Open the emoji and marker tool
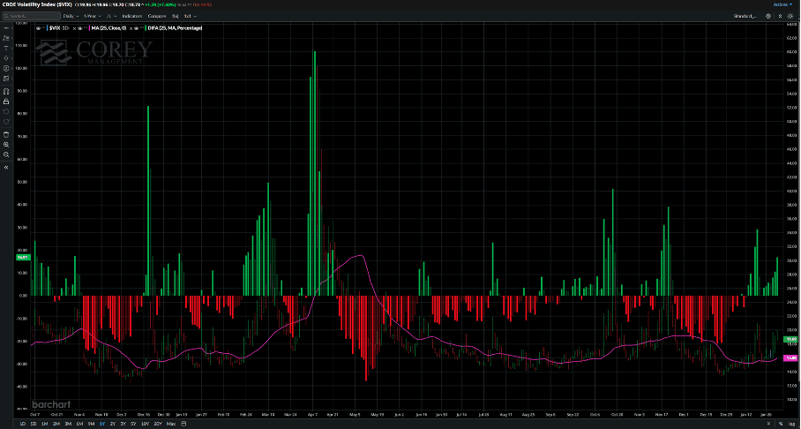The image size is (801, 429). tap(6, 68)
